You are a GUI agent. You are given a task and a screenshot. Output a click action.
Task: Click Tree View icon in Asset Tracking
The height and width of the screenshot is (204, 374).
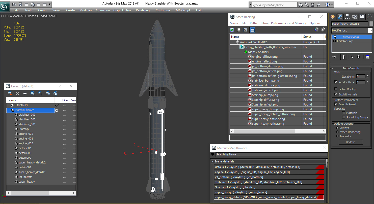pos(245,30)
